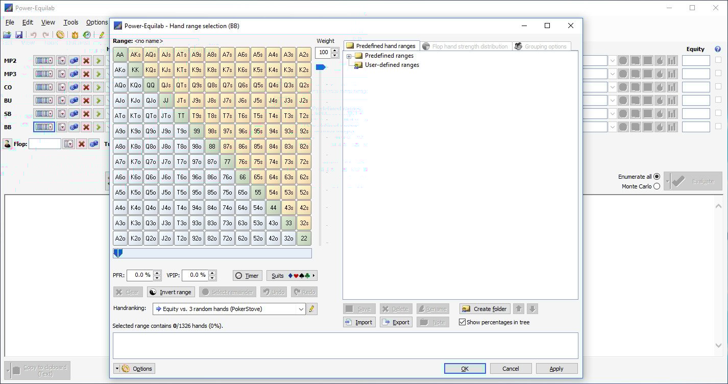
Task: Open the card range selector for MP3
Action: [x=44, y=74]
